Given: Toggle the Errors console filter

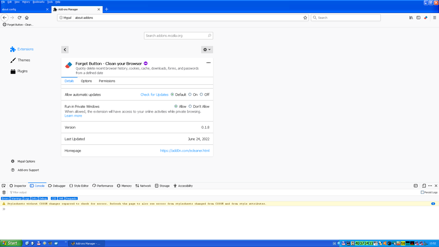Looking at the screenshot, I should (x=5, y=198).
